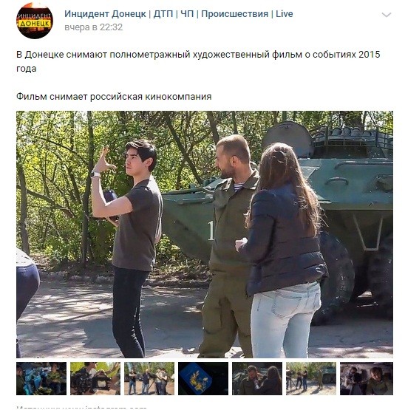This screenshot has height=410, width=405.
Task: Open third thumbnail of crew standing outdoors
Action: [x=149, y=378]
